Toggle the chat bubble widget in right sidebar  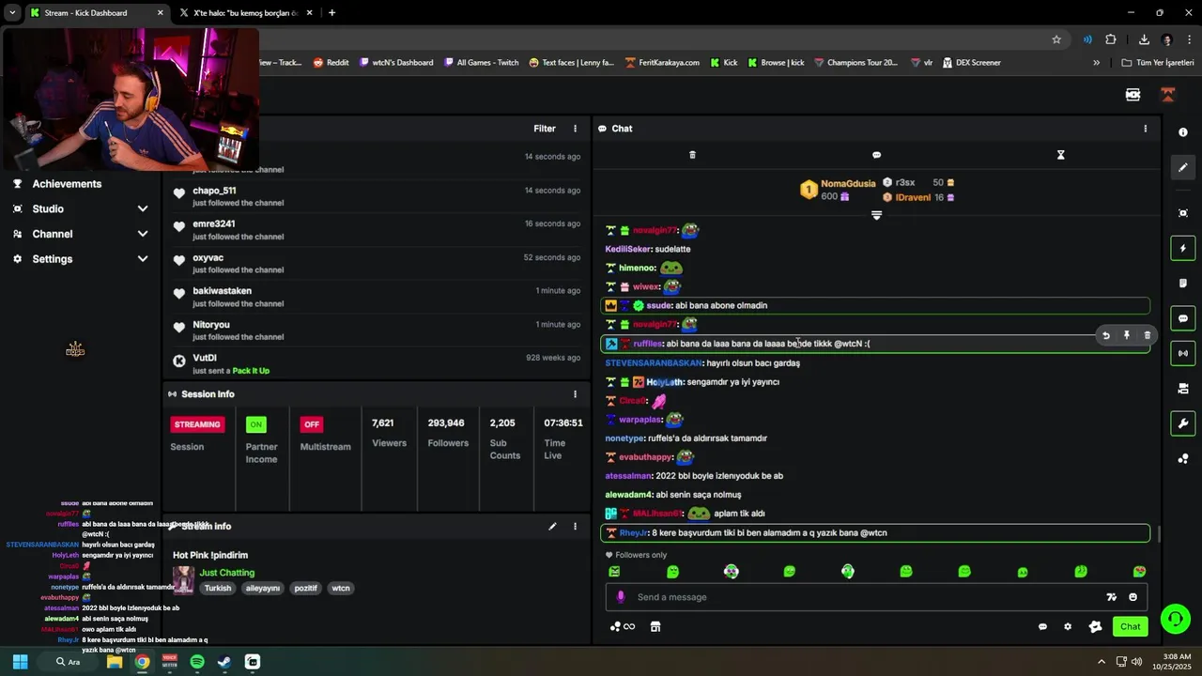pos(1183,318)
